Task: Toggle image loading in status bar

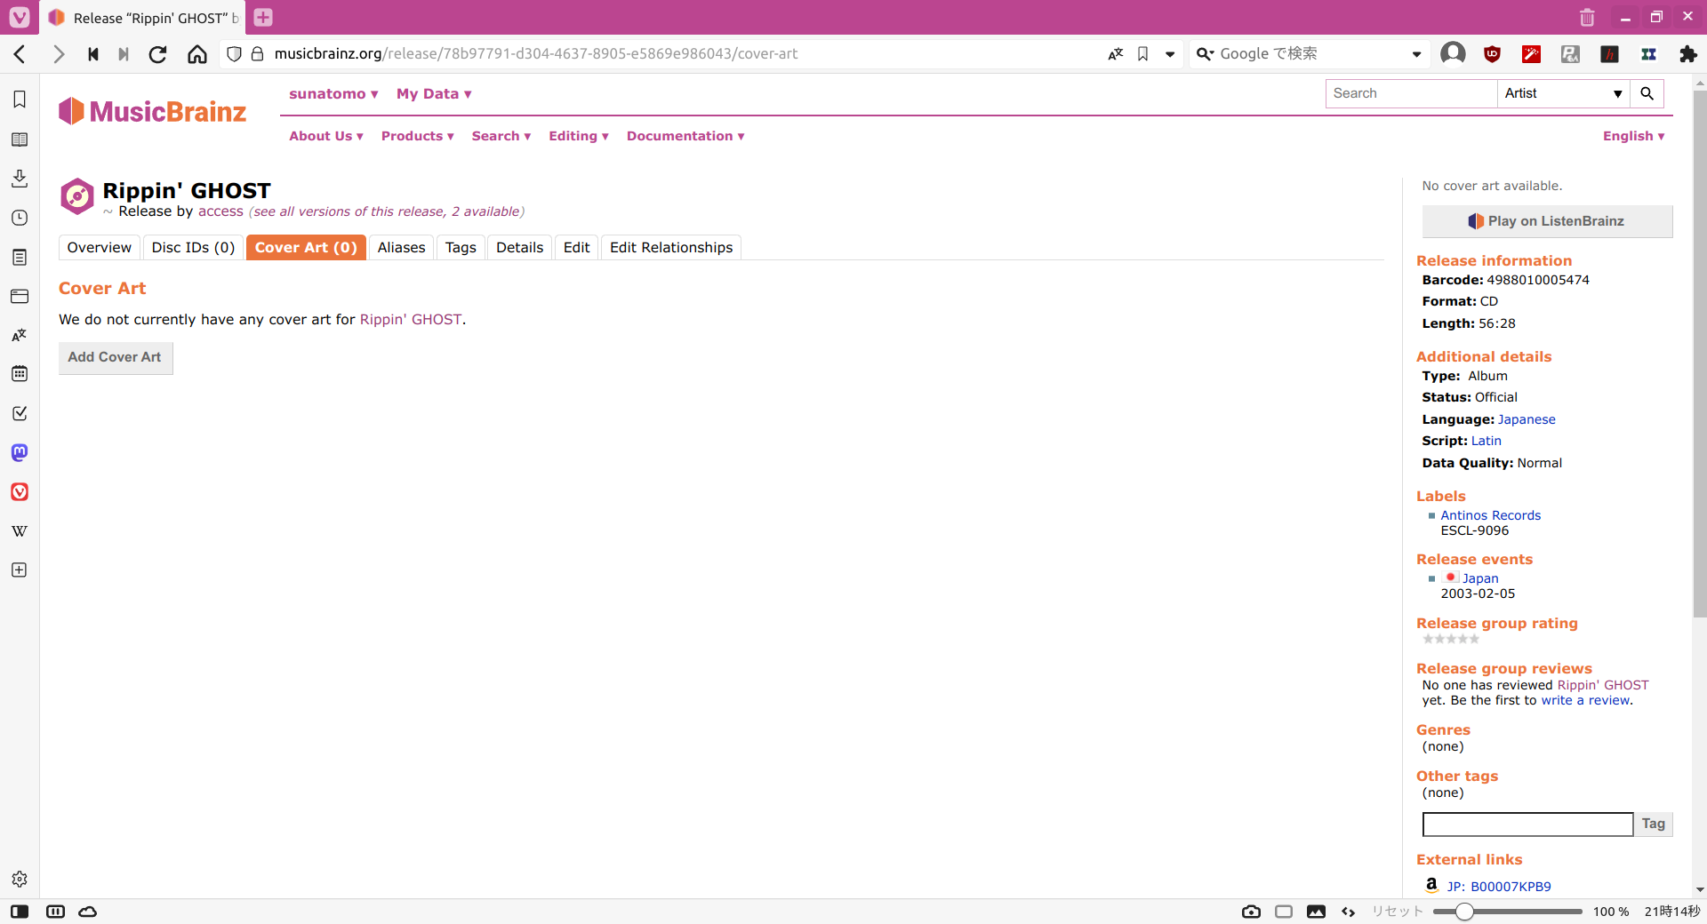Action: pyautogui.click(x=1317, y=912)
